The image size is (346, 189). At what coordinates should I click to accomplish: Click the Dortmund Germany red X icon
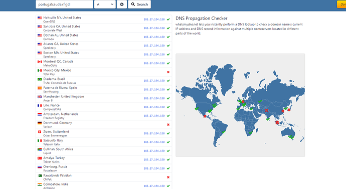click(x=168, y=124)
